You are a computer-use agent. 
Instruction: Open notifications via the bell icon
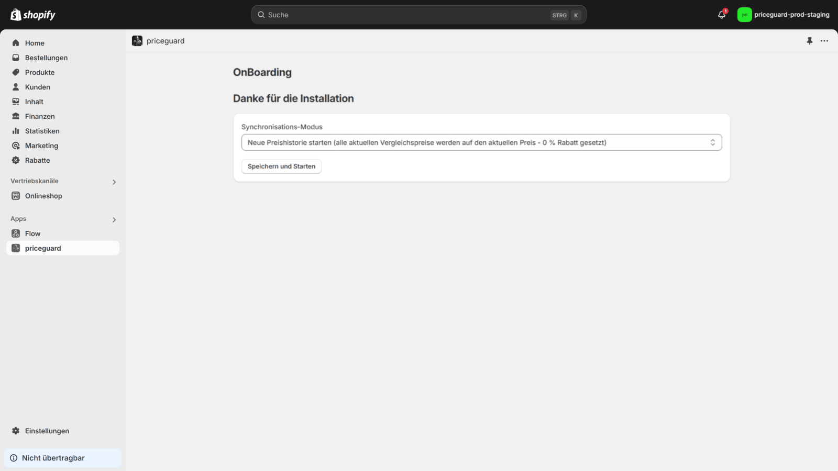pos(721,15)
